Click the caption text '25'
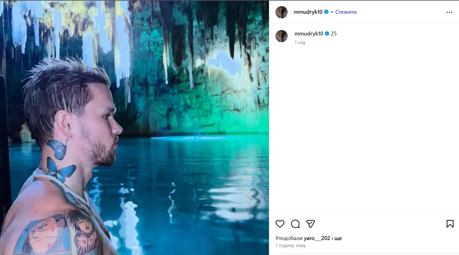 334,34
